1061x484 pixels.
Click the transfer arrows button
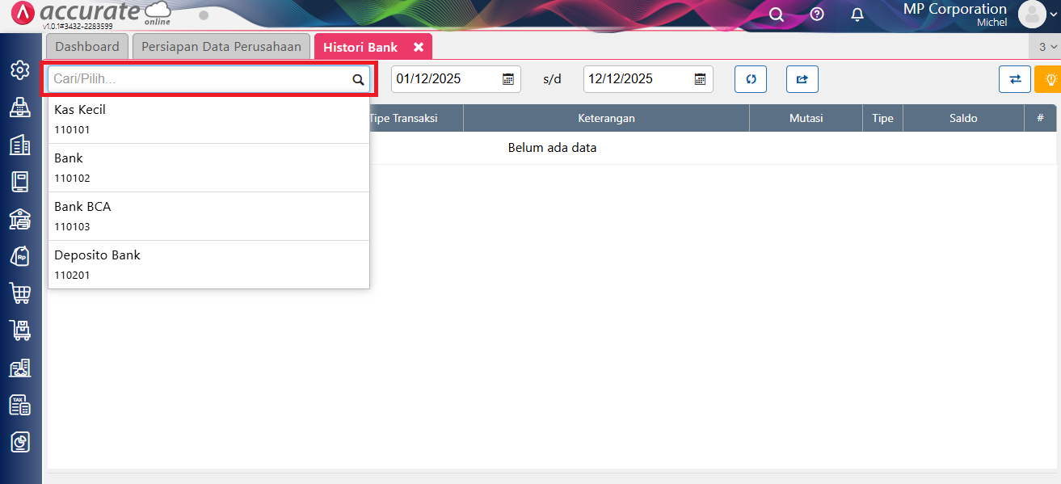coord(1015,79)
